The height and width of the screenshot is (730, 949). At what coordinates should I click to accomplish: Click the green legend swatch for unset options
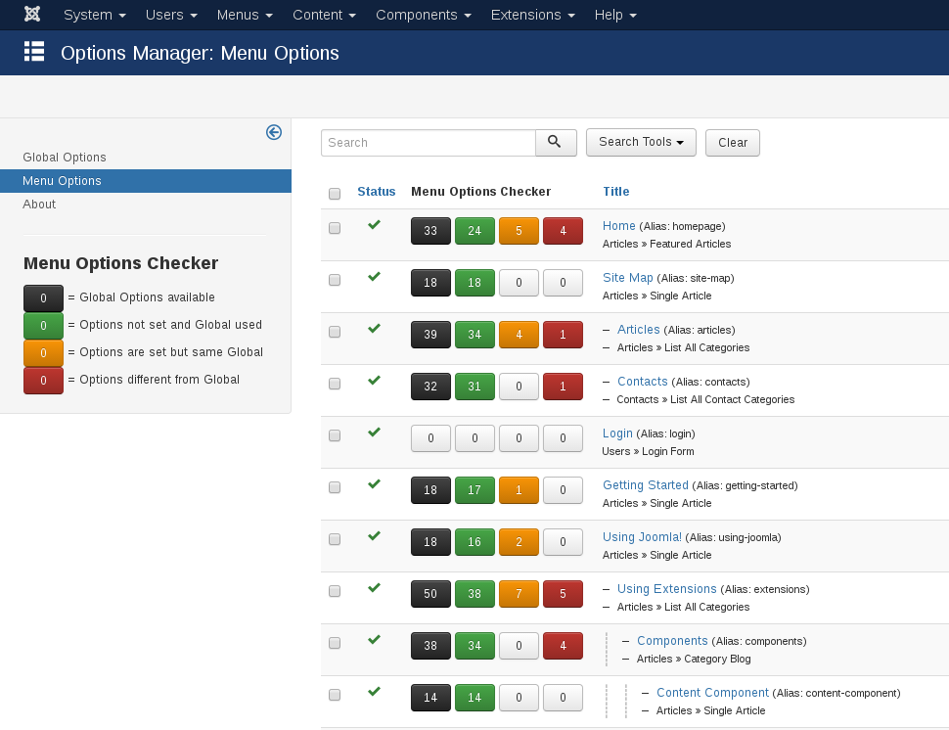(43, 325)
